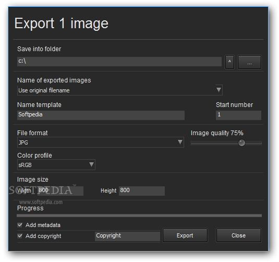Image resolution: width=279 pixels, height=262 pixels.
Task: Toggle the Add metadata checkbox
Action: (20, 225)
